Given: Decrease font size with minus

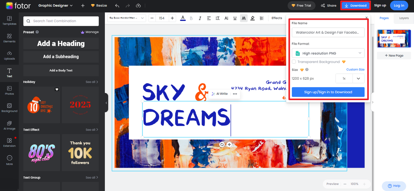Looking at the screenshot, I should point(152,18).
